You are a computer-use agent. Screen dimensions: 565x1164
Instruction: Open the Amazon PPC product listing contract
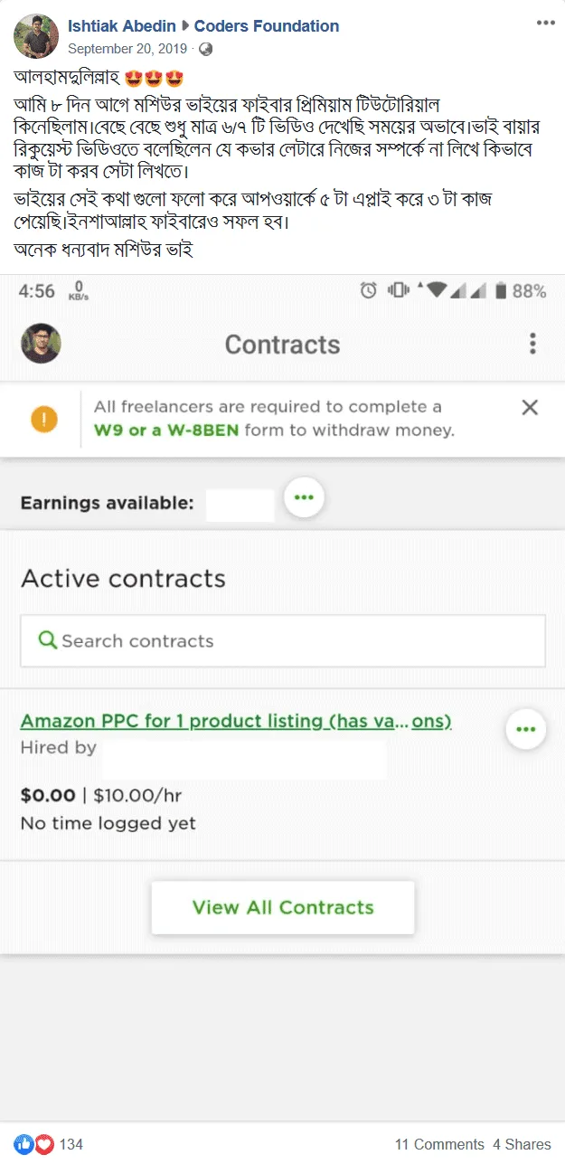pos(236,721)
